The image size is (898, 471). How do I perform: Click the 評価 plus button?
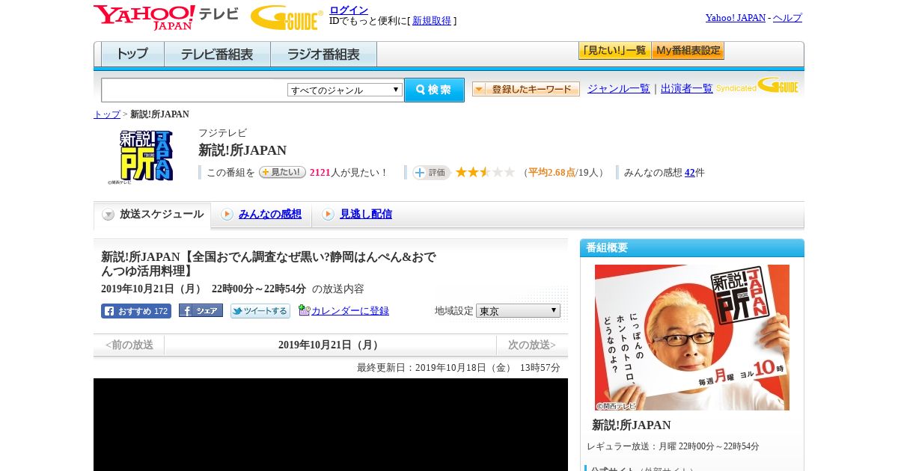click(431, 173)
